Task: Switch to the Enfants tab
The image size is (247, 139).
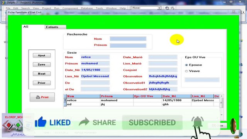Action: tap(55, 27)
